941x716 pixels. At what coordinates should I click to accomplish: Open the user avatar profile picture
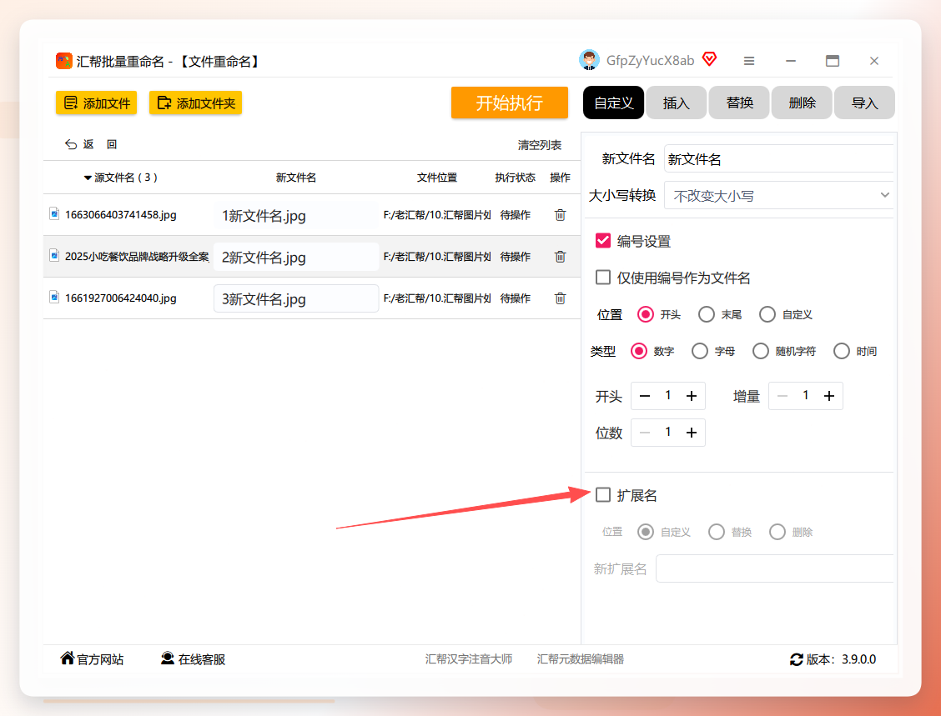(x=589, y=60)
